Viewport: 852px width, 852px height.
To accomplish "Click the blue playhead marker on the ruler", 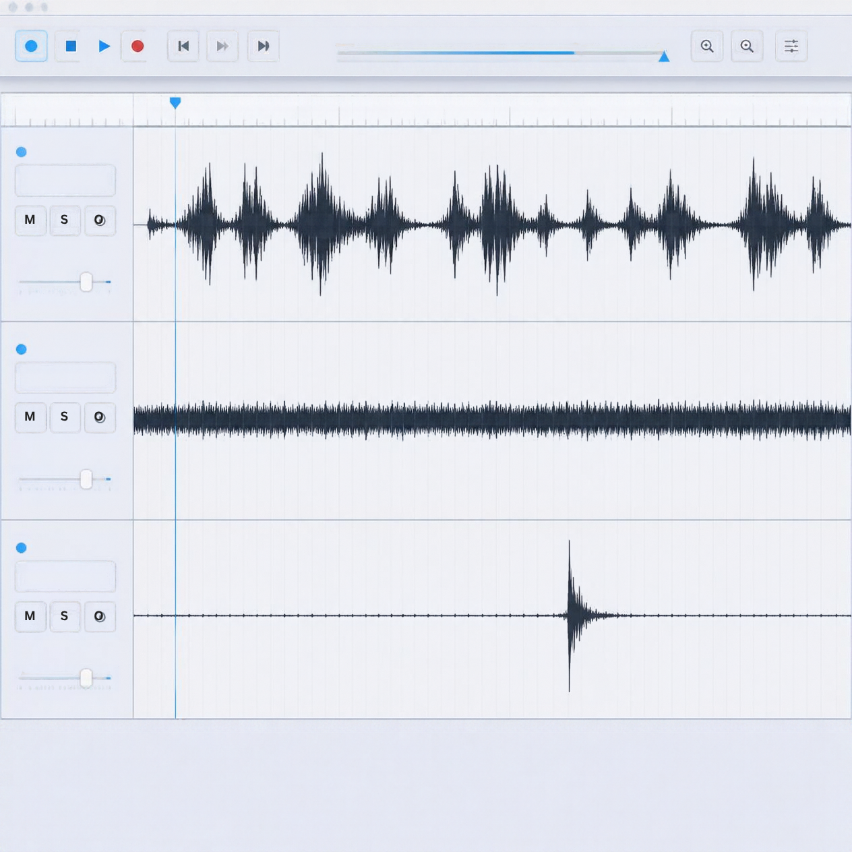I will coord(175,102).
